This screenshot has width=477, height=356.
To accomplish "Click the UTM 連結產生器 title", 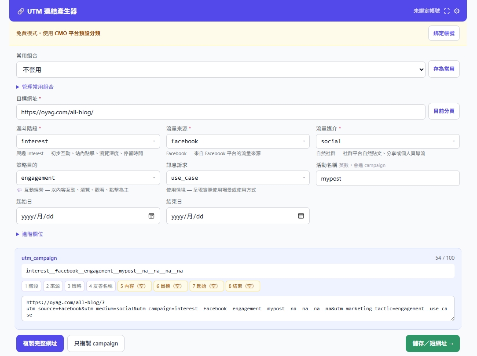I will point(52,11).
